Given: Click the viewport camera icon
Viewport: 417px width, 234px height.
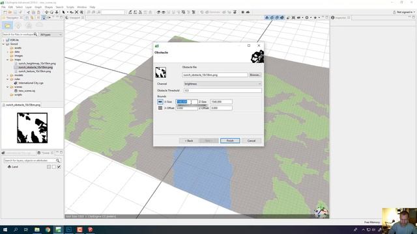Looking at the screenshot, I should (298, 18).
